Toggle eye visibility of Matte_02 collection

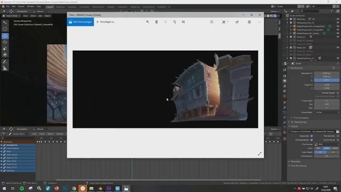coord(338,47)
